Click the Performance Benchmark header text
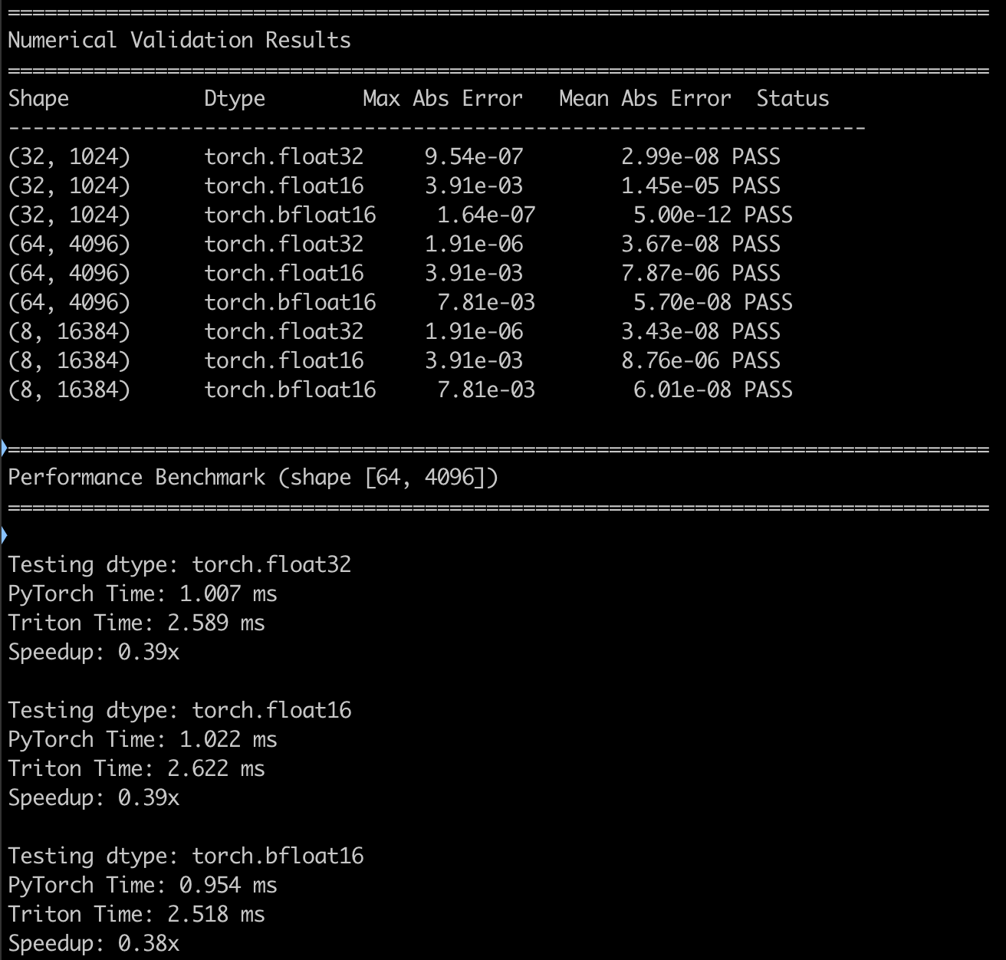This screenshot has width=1006, height=960. tap(252, 476)
